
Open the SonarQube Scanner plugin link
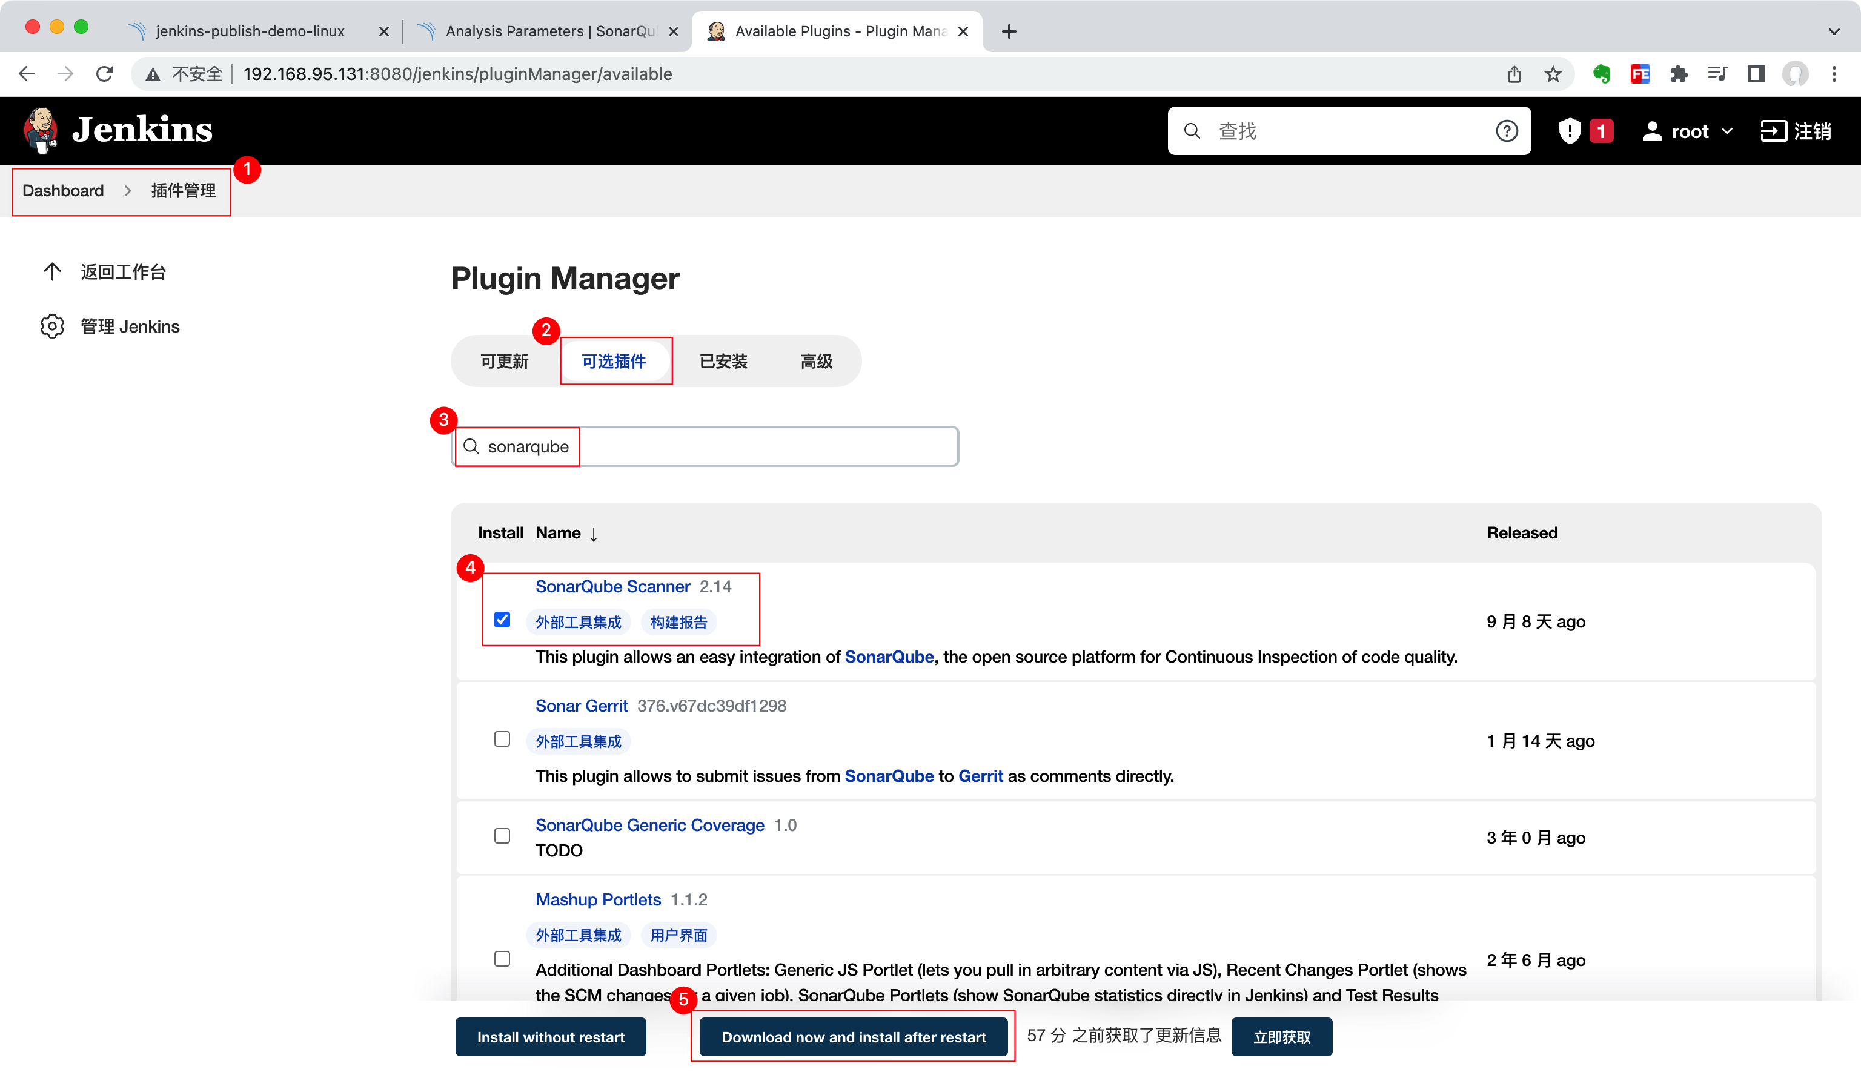pos(612,587)
